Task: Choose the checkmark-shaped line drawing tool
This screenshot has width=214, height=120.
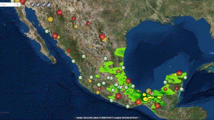Action: coord(44,5)
